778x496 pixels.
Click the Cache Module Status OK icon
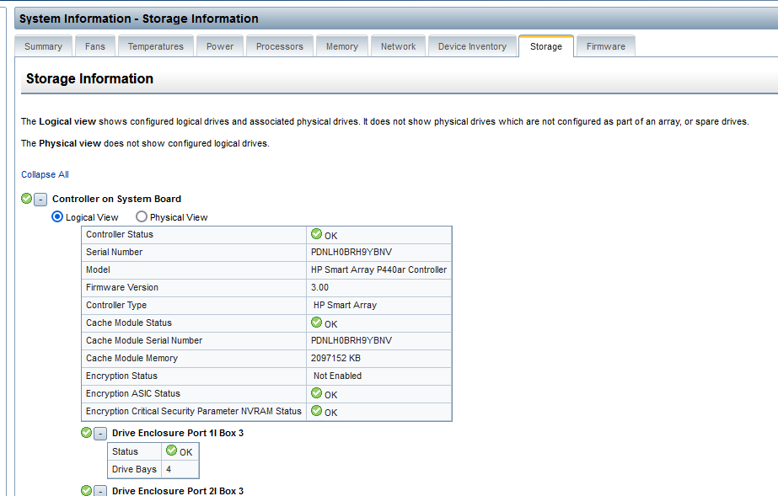point(317,323)
